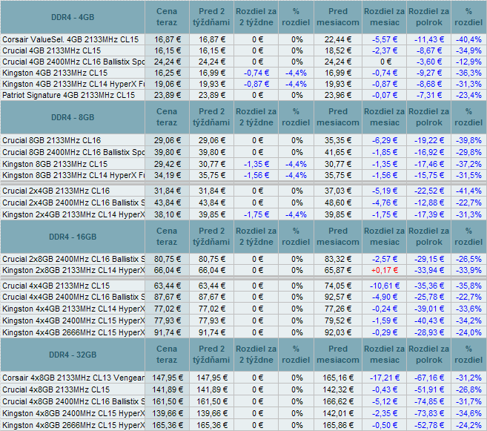Click the -1,75 € two-week difference for Kingston 2x4GB
Screen dimensions: 487x431
coord(256,214)
